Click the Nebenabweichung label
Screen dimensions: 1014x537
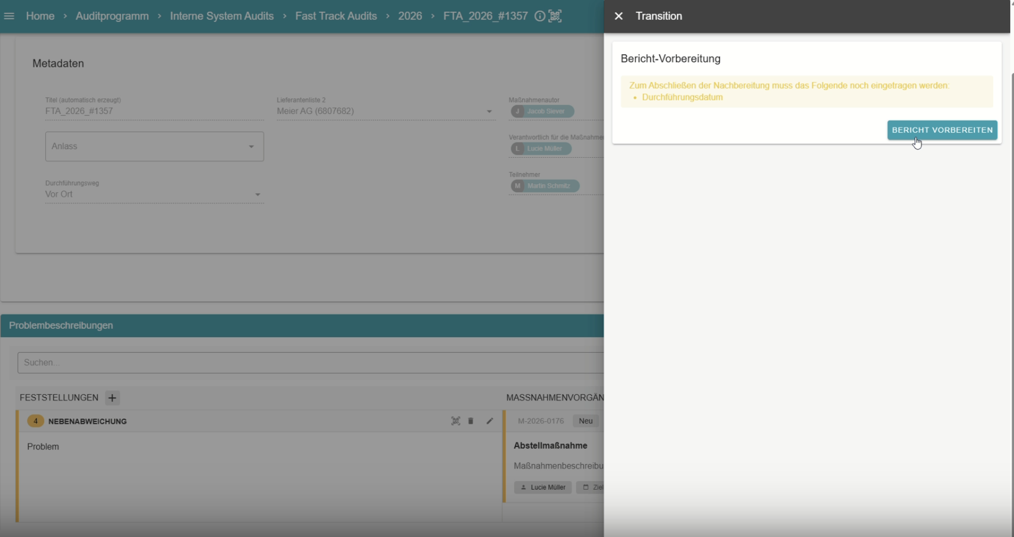[87, 421]
